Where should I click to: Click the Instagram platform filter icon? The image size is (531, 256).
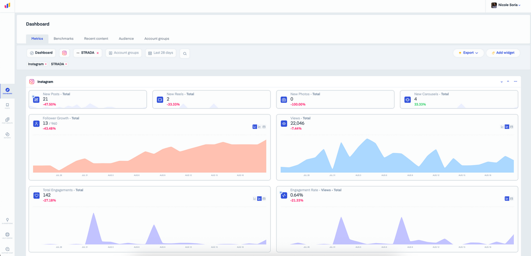64,53
